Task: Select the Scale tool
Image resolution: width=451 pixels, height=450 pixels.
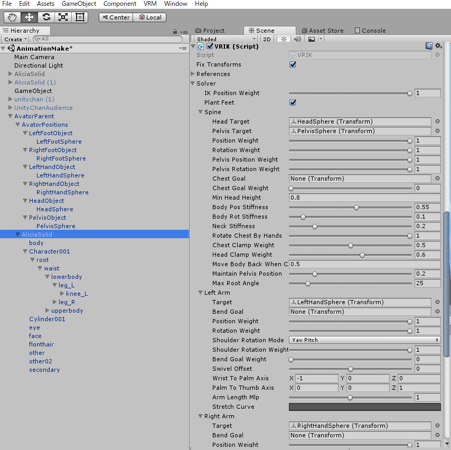Action: [63, 17]
